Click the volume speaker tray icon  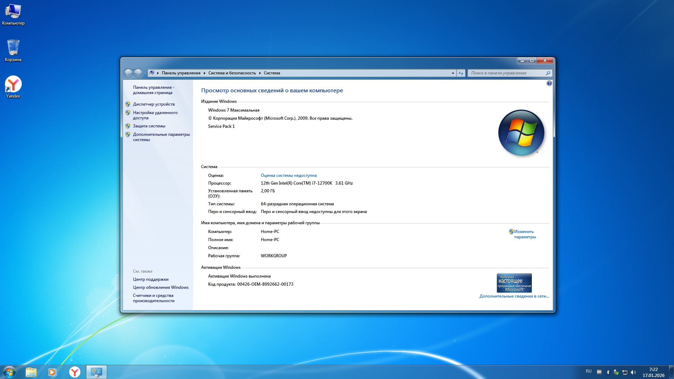633,372
